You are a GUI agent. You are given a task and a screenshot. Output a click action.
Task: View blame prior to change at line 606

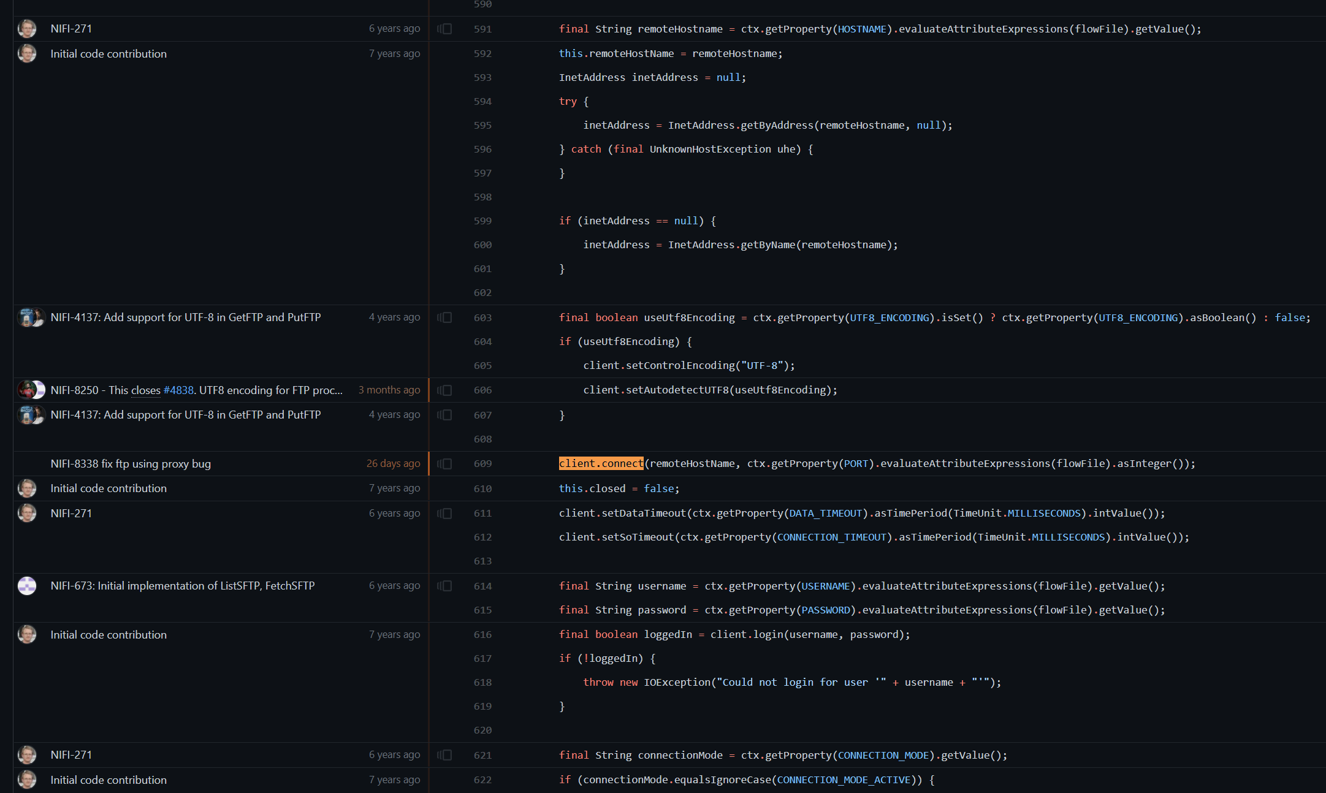tap(444, 390)
